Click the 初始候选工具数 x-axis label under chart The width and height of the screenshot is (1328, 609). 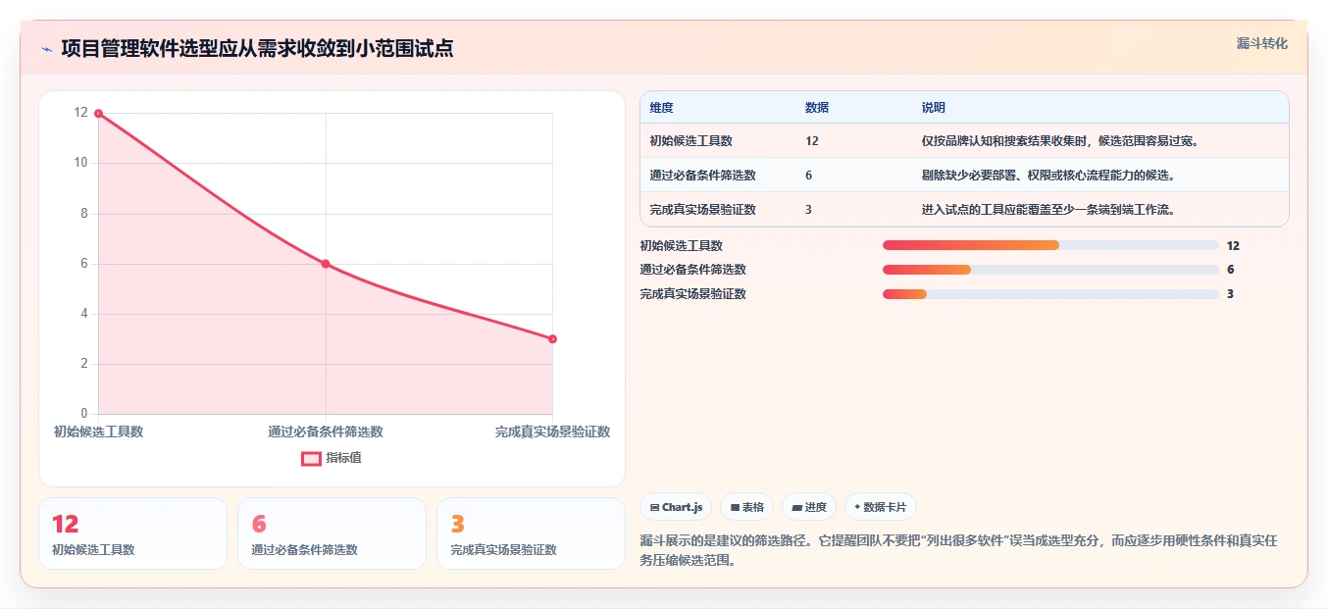(x=98, y=431)
